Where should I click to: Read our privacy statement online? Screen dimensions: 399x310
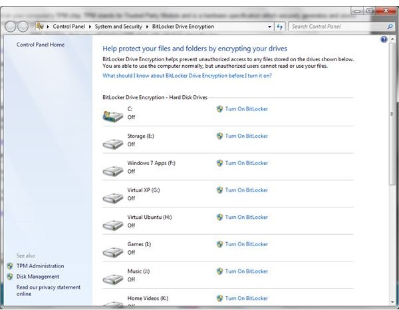(49, 291)
